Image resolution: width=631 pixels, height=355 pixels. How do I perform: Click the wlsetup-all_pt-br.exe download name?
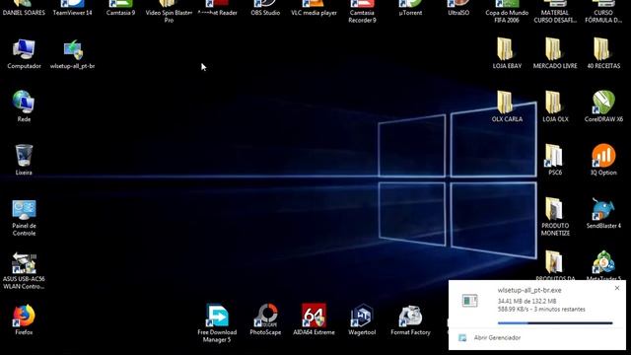click(529, 290)
